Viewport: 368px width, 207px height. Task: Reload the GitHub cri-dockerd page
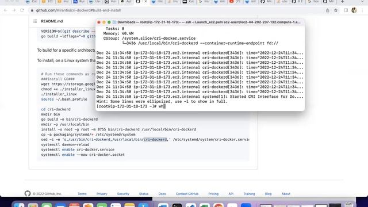[x=22, y=10]
